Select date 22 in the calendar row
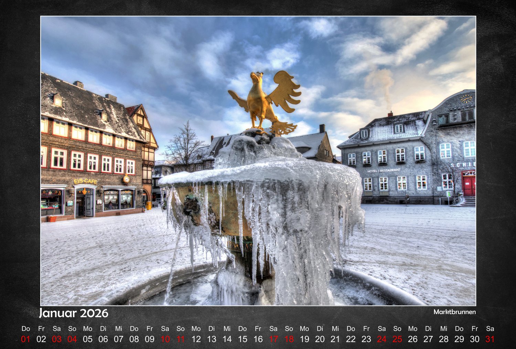This screenshot has width=516, height=349. click(x=351, y=339)
